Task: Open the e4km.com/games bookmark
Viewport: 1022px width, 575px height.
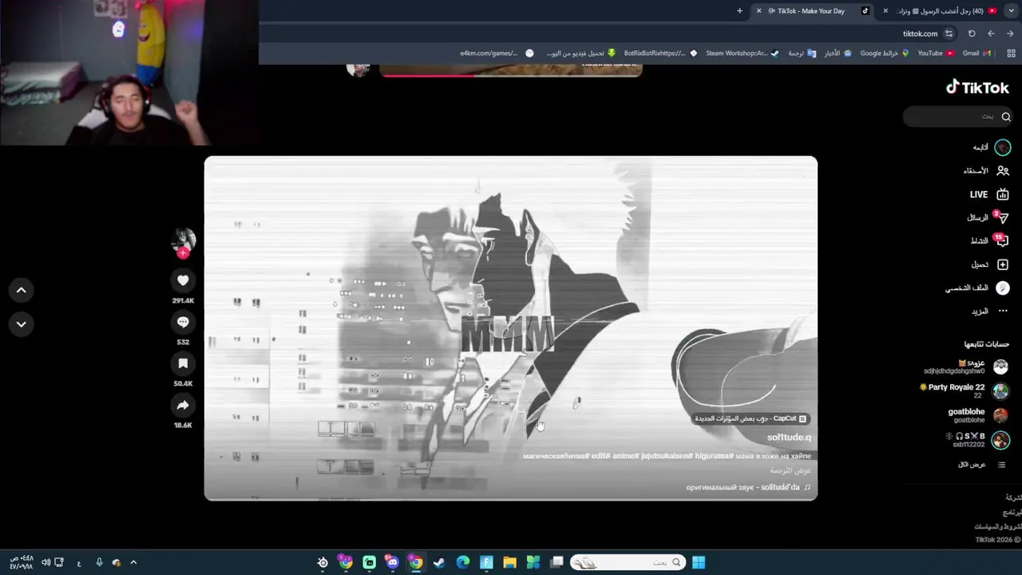Action: pyautogui.click(x=497, y=54)
